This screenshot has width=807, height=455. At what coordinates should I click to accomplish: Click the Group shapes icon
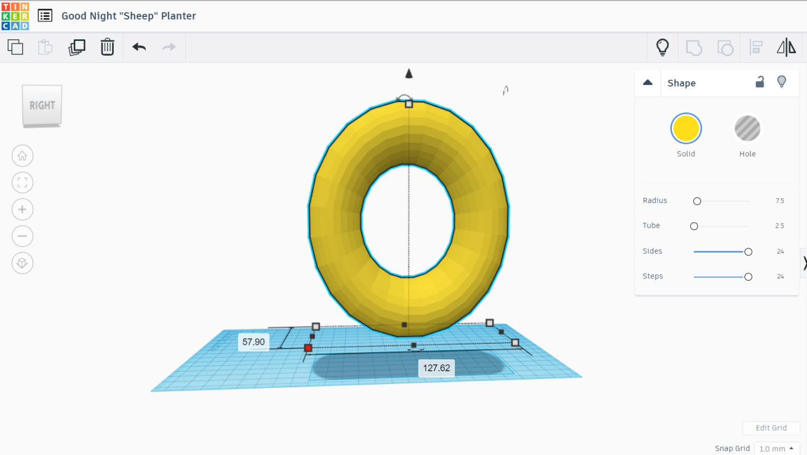click(x=694, y=47)
